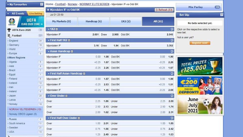
Task: Refresh the First Half Asian Handicap section
Action: pyautogui.click(x=172, y=74)
